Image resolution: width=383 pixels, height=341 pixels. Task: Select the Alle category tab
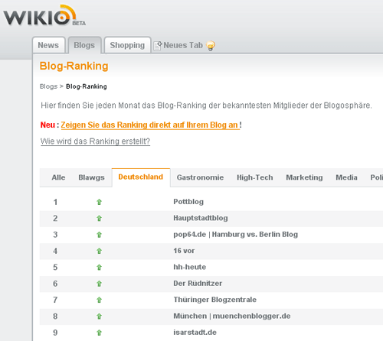[x=58, y=177]
